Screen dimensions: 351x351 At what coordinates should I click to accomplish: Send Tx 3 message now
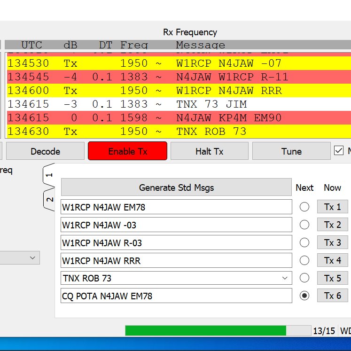pyautogui.click(x=332, y=242)
